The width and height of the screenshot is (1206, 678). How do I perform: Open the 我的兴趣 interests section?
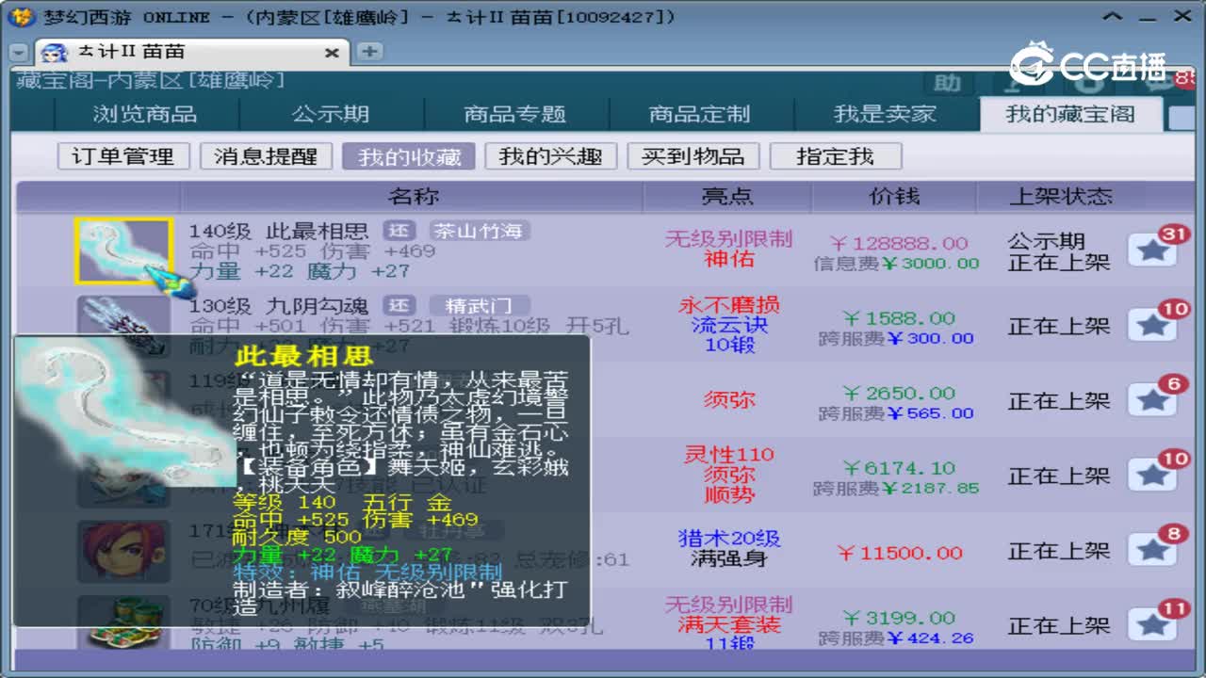click(x=551, y=156)
